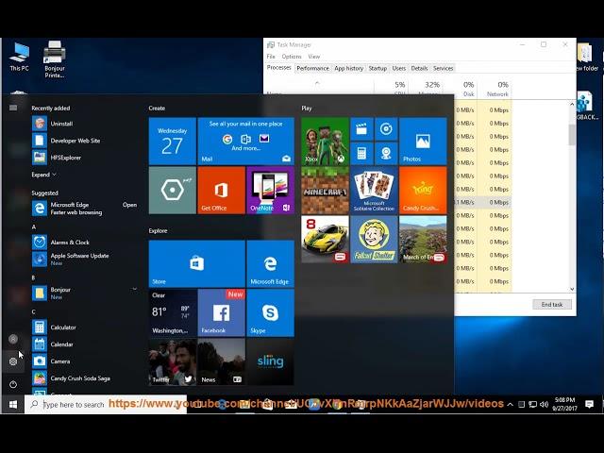
Task: Select This PC desktop icon
Action: pos(19,57)
